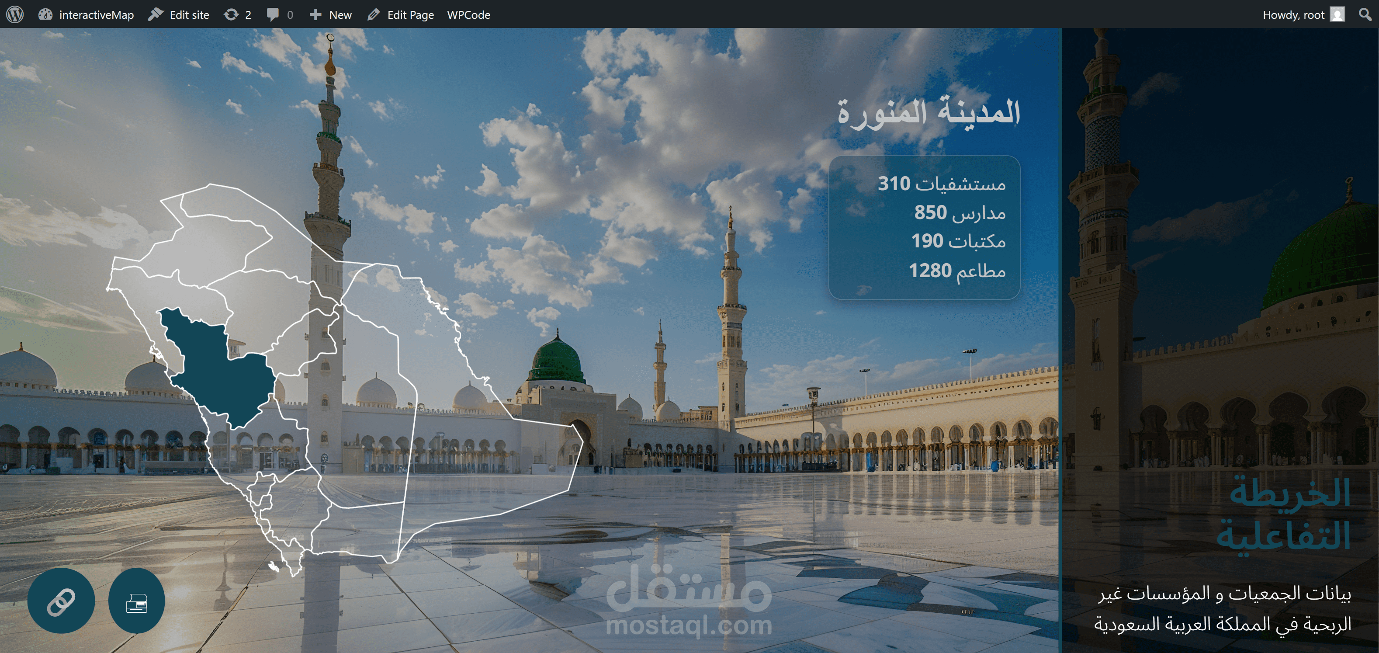Image resolution: width=1379 pixels, height=653 pixels.
Task: Click Edit site in the admin bar
Action: tap(178, 14)
